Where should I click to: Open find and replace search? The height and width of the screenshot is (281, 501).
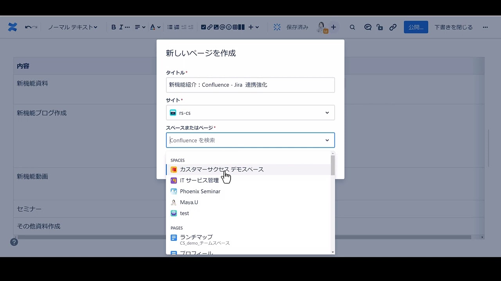tap(352, 27)
